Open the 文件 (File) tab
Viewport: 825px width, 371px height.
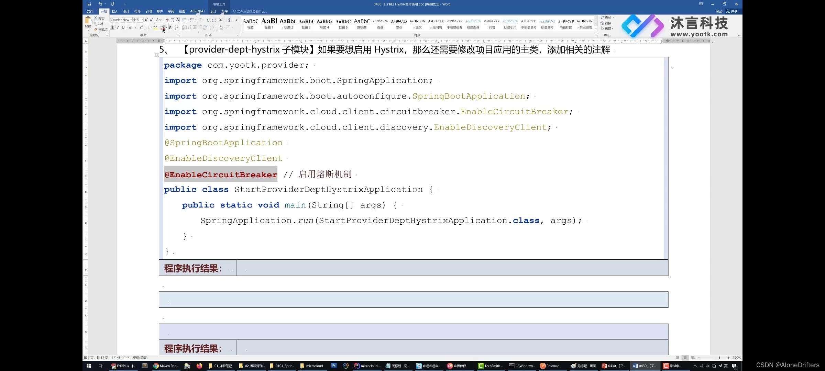click(90, 11)
